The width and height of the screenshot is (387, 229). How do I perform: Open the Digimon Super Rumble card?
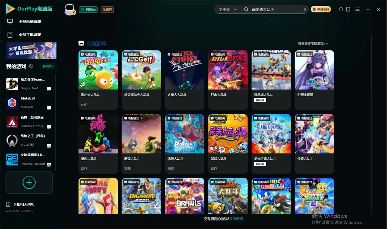point(141,196)
